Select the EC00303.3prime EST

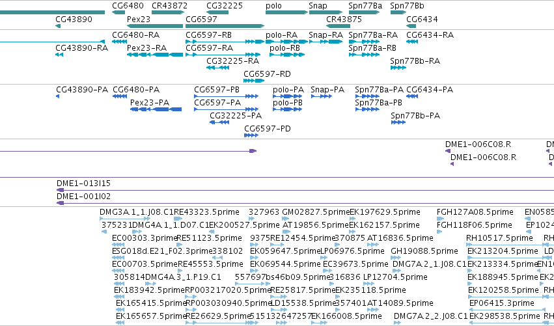point(118,245)
